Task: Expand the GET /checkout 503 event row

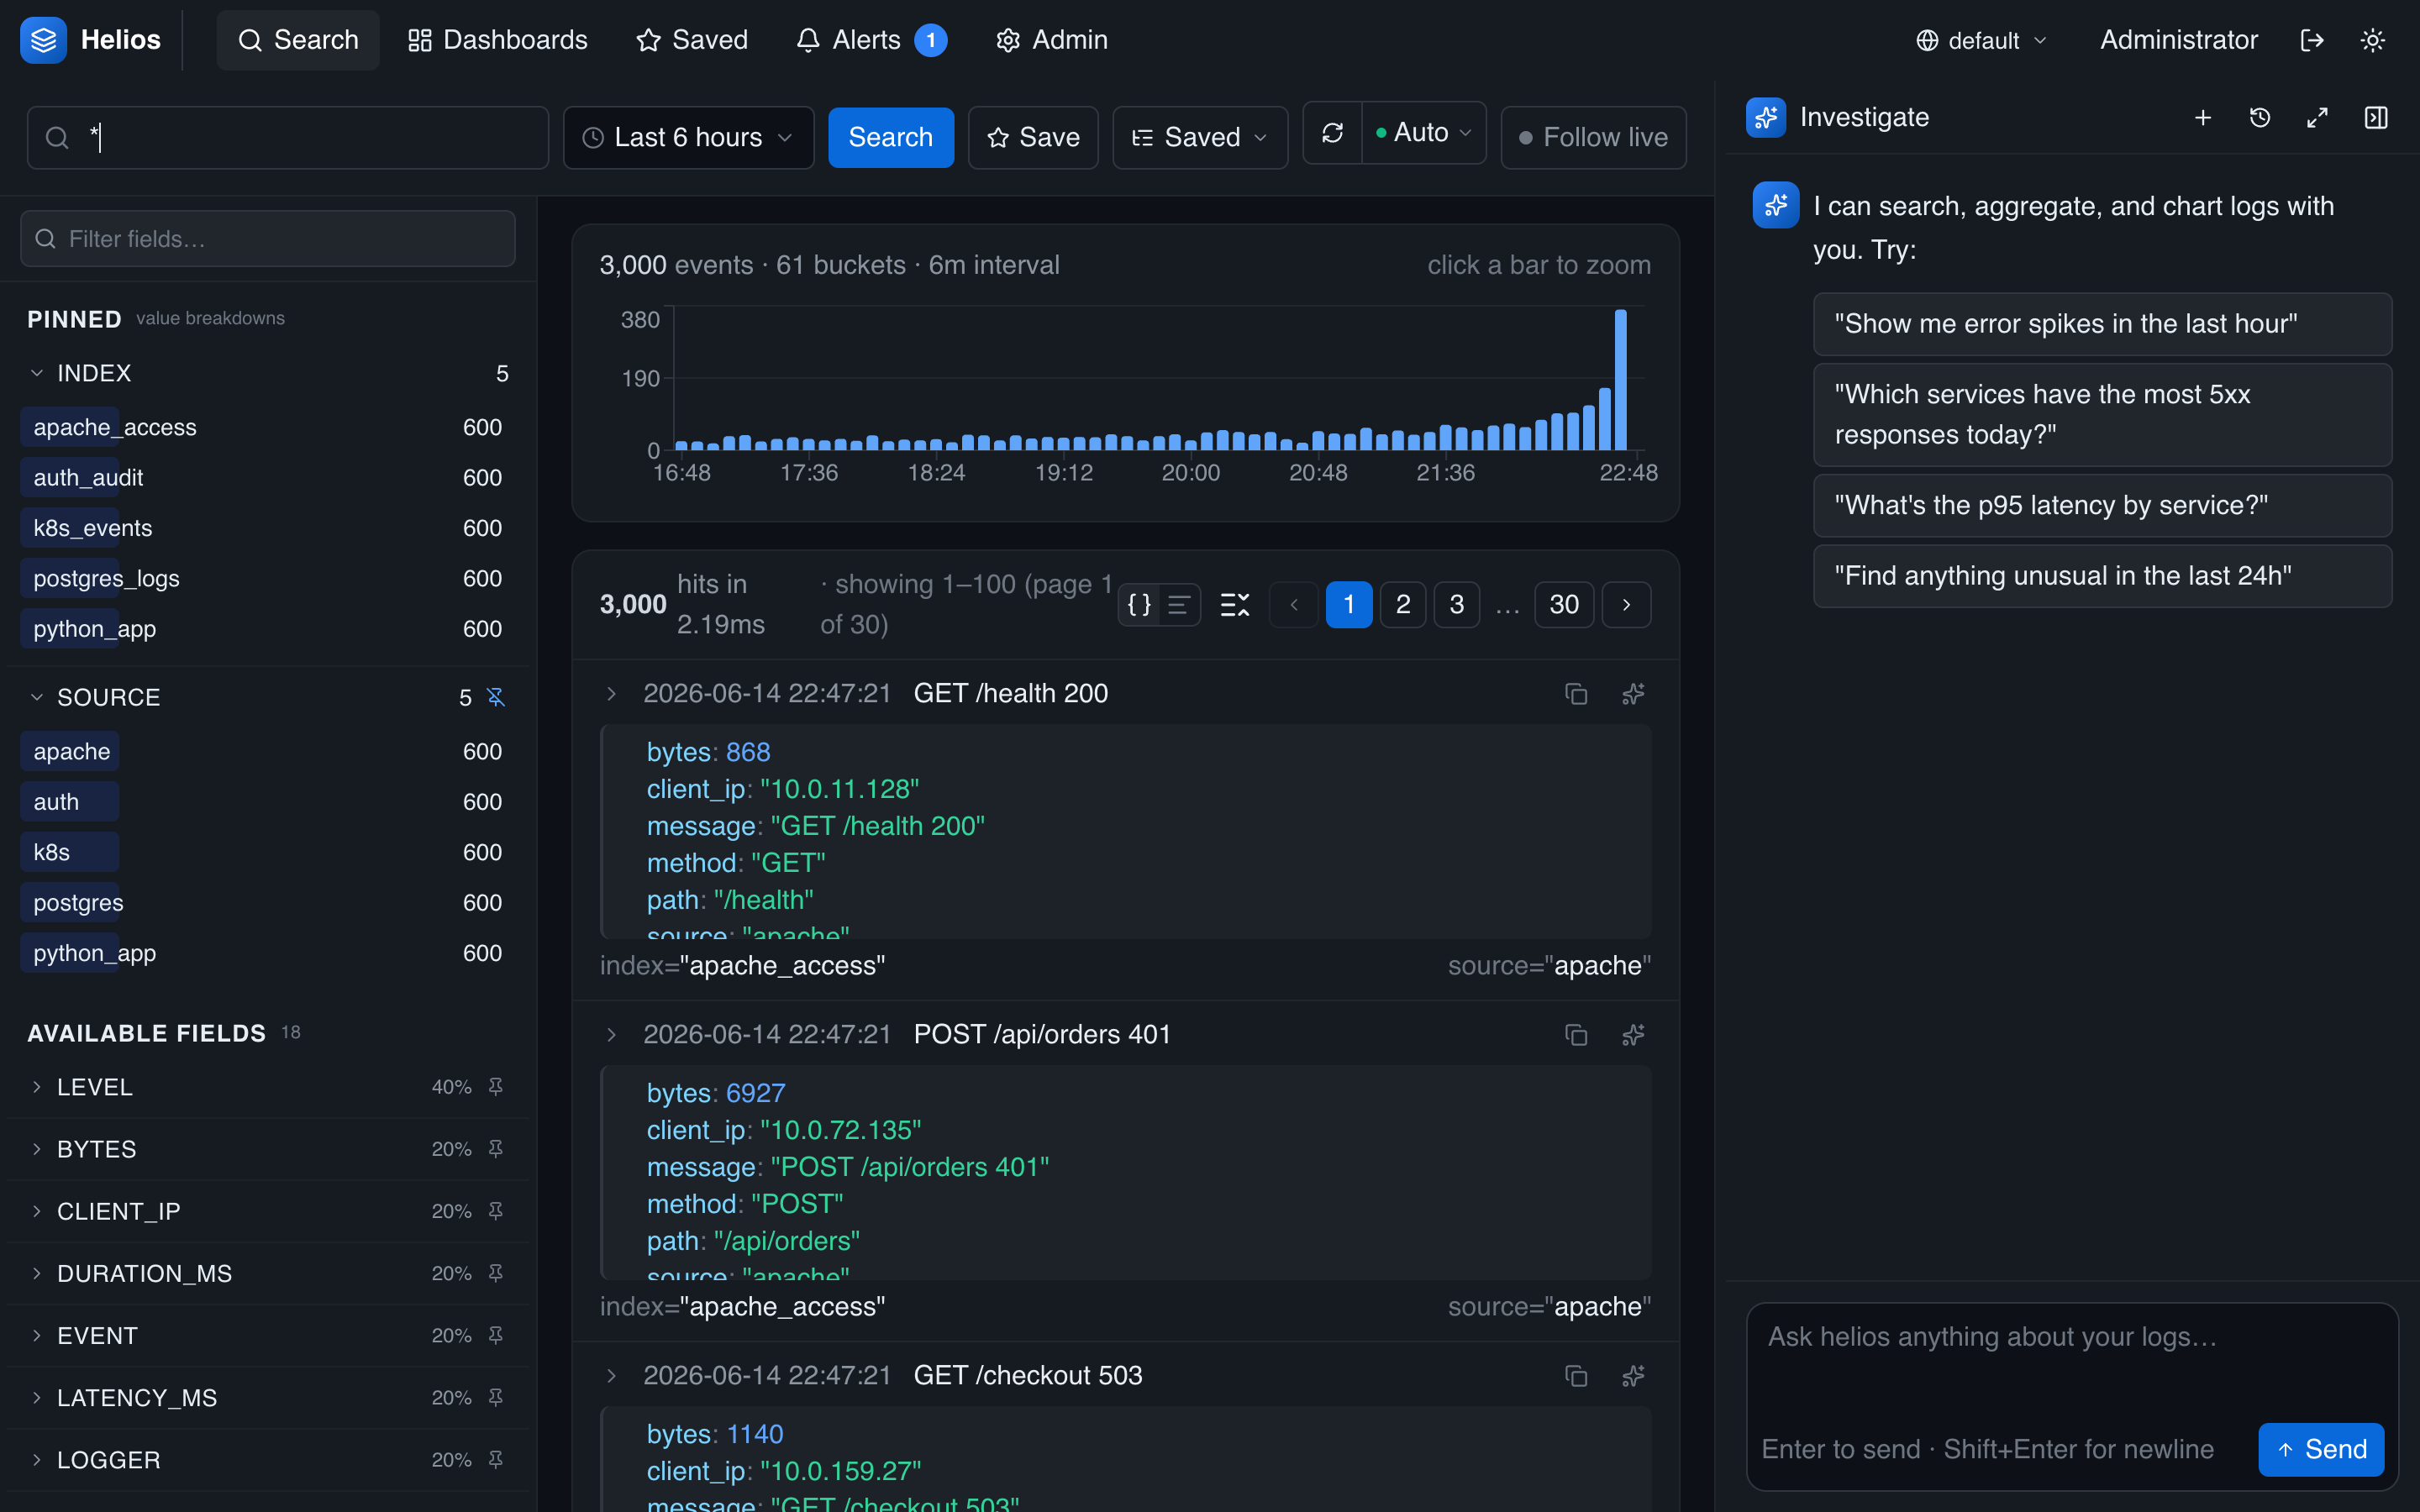Action: [611, 1376]
